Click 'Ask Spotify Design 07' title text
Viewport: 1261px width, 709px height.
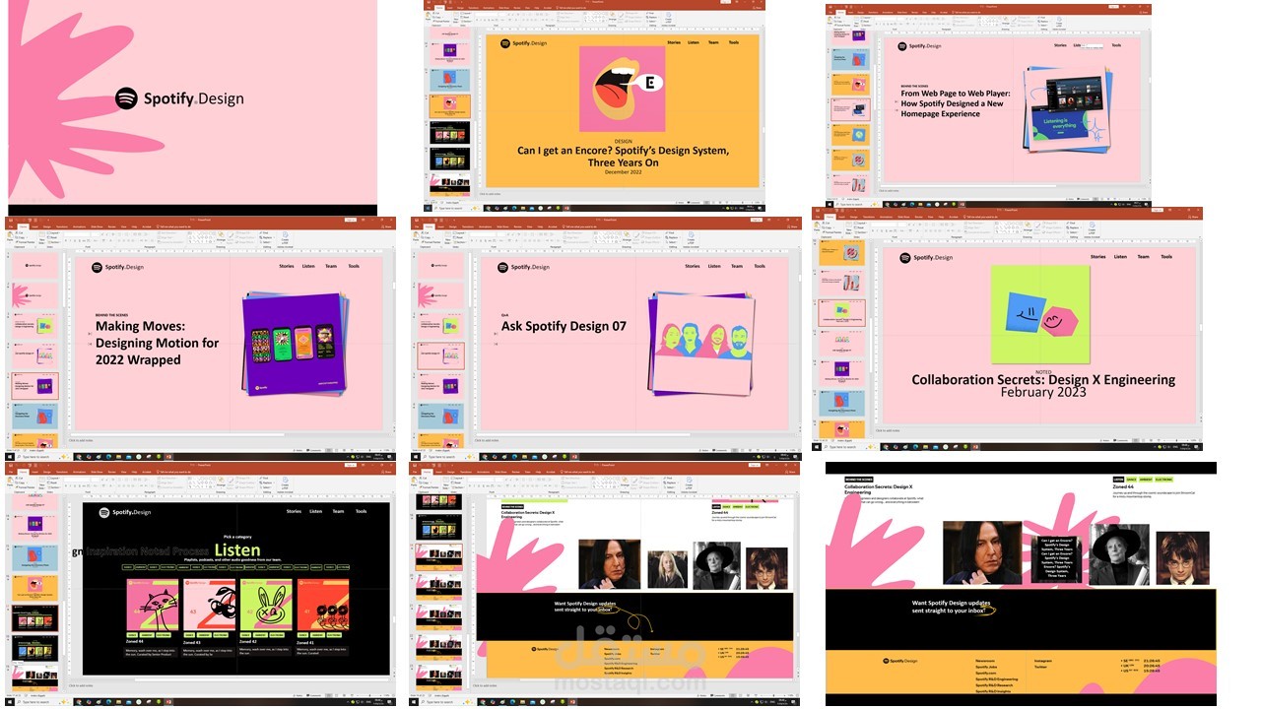tap(564, 326)
